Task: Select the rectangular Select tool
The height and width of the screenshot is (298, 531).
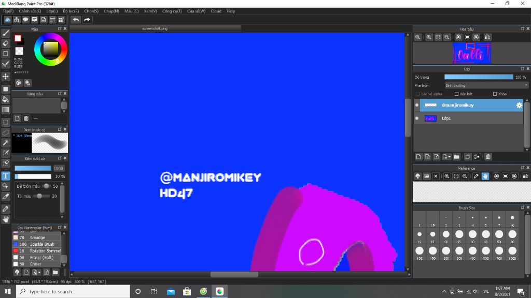Action: (6, 122)
